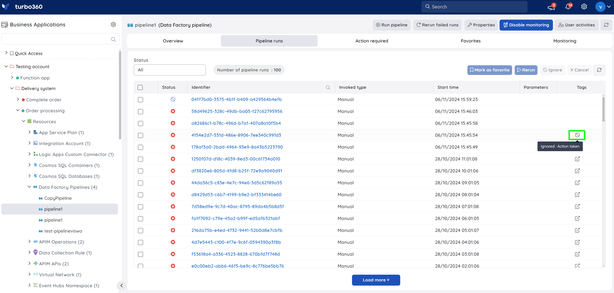Screen dimensions: 614x293
Task: Collapse the sidebar with the arrow button
Action: (121, 286)
